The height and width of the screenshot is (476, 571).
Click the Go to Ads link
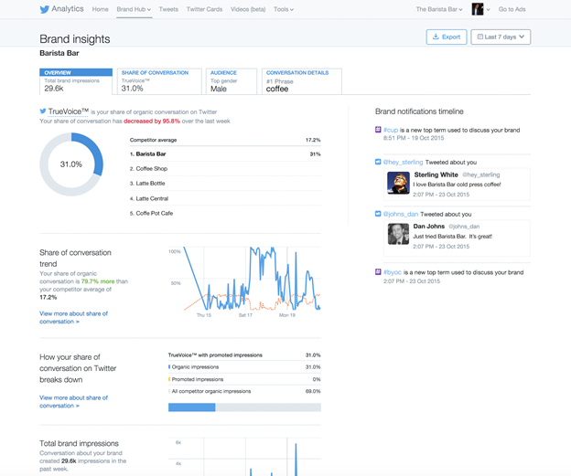click(x=512, y=9)
